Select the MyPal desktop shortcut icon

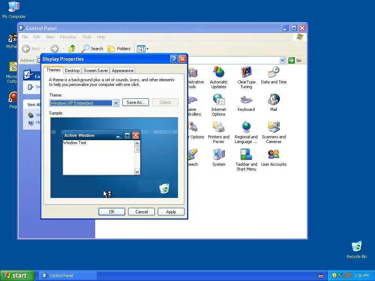click(x=12, y=41)
